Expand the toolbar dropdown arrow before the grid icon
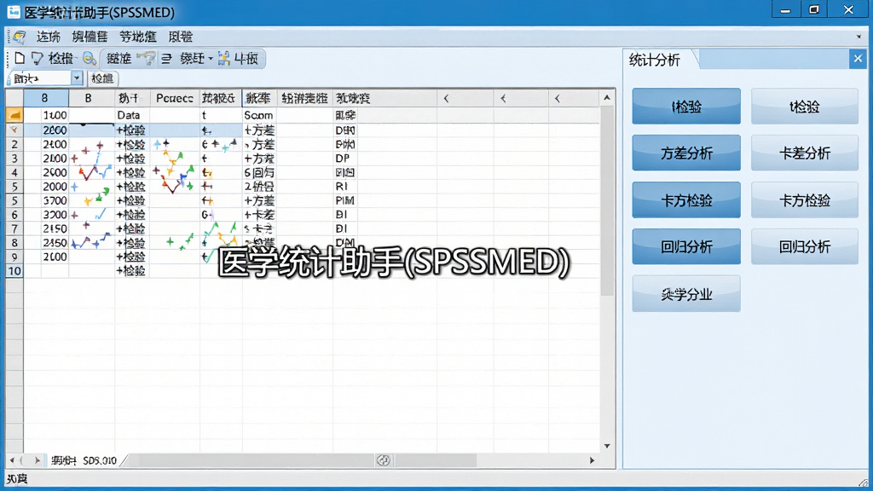Screen dimensions: 873x491 tap(211, 59)
